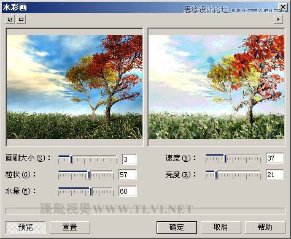Screen dimensions: 291x239
Task: Confirm with the 确定 button
Action: click(177, 227)
